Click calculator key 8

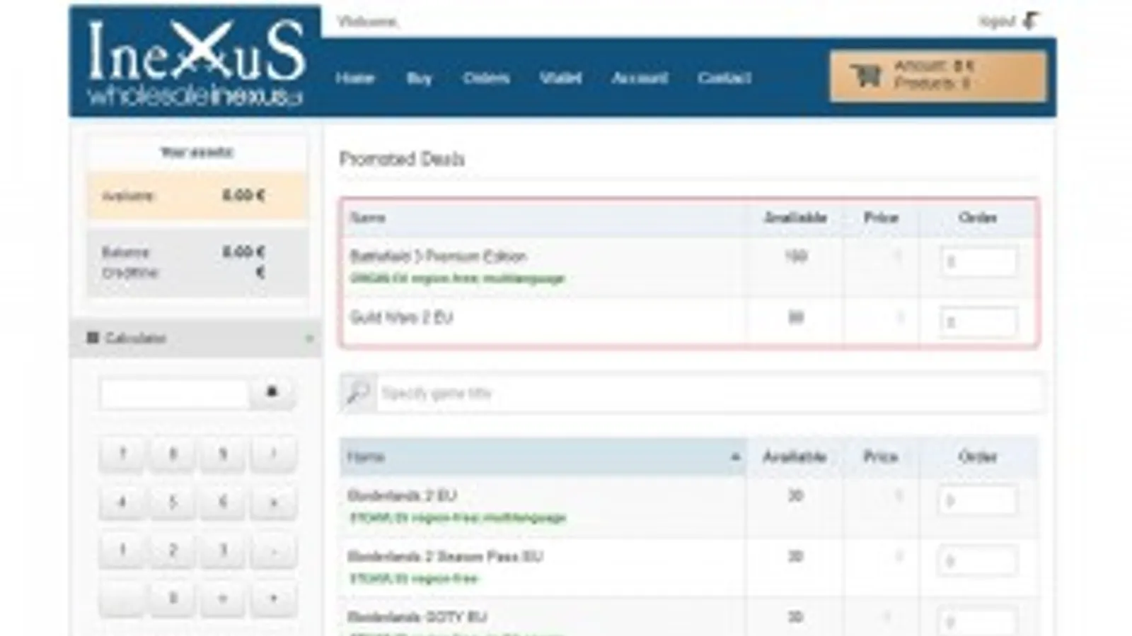173,454
